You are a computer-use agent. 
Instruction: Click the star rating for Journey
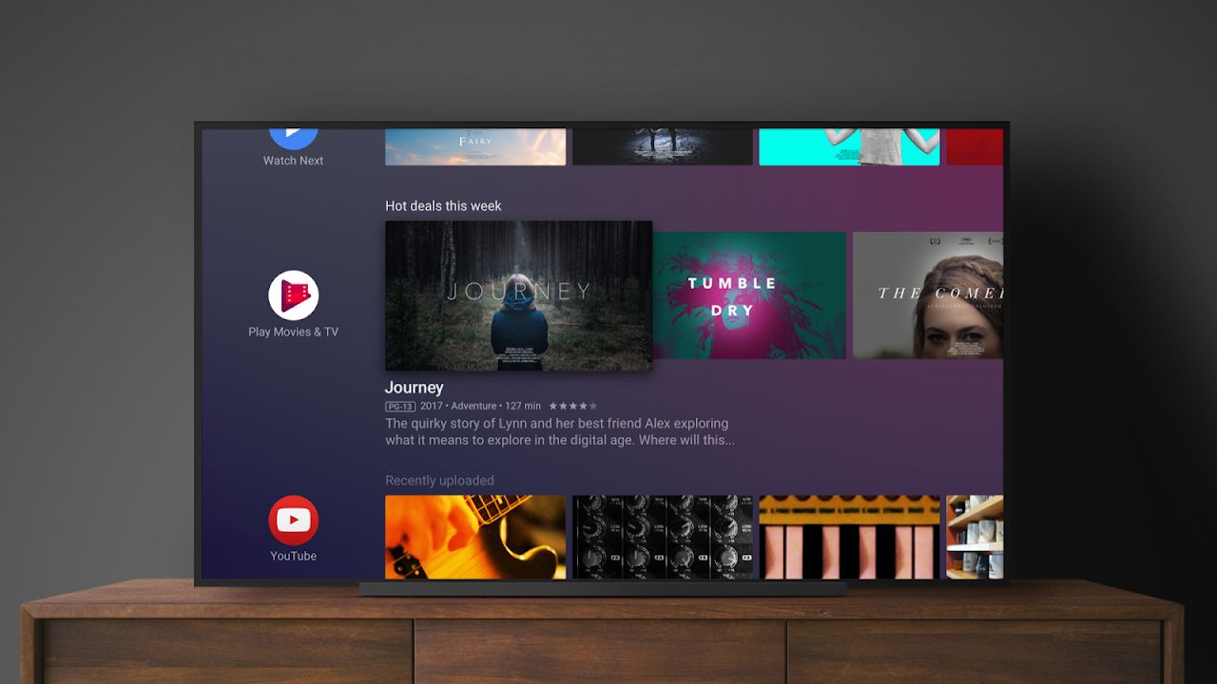pos(573,406)
